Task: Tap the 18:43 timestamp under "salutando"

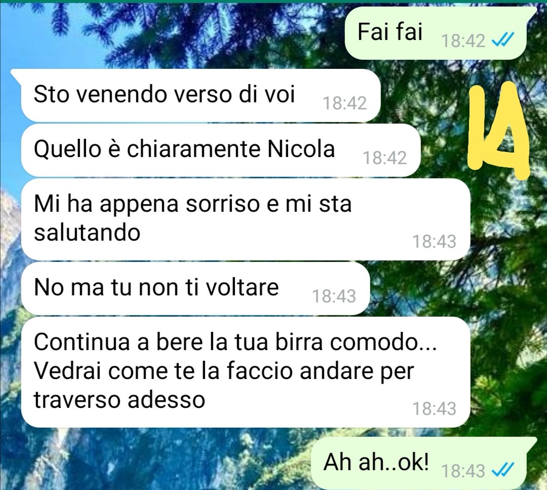Action: coord(435,242)
